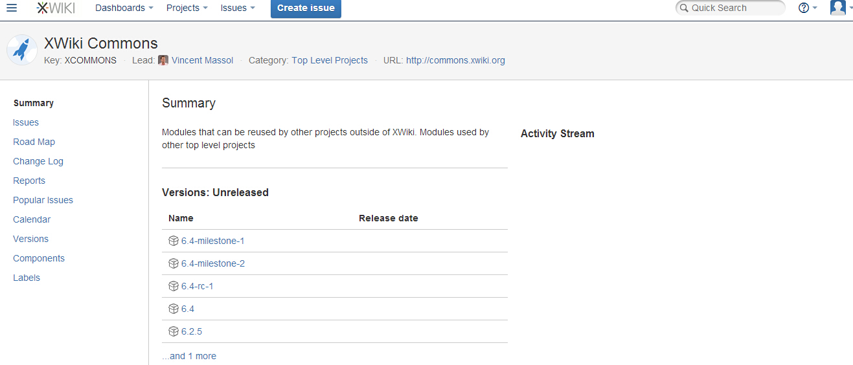853x365 pixels.
Task: Expand the Projects dropdown
Action: 187,8
